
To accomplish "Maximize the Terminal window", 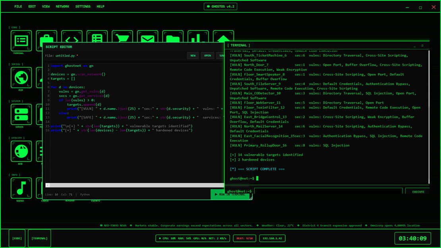I will (422, 46).
